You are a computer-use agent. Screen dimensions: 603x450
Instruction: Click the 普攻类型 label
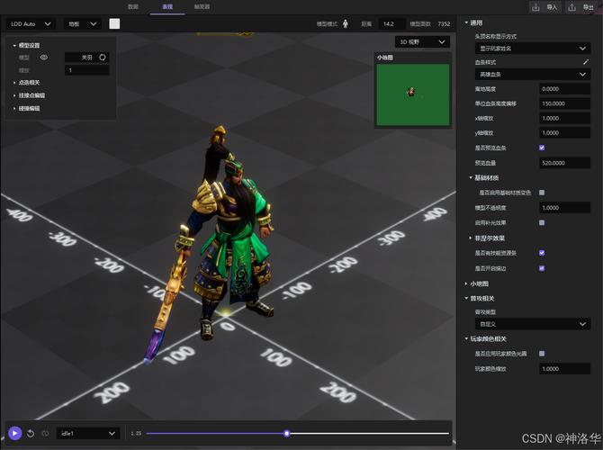pyautogui.click(x=485, y=312)
